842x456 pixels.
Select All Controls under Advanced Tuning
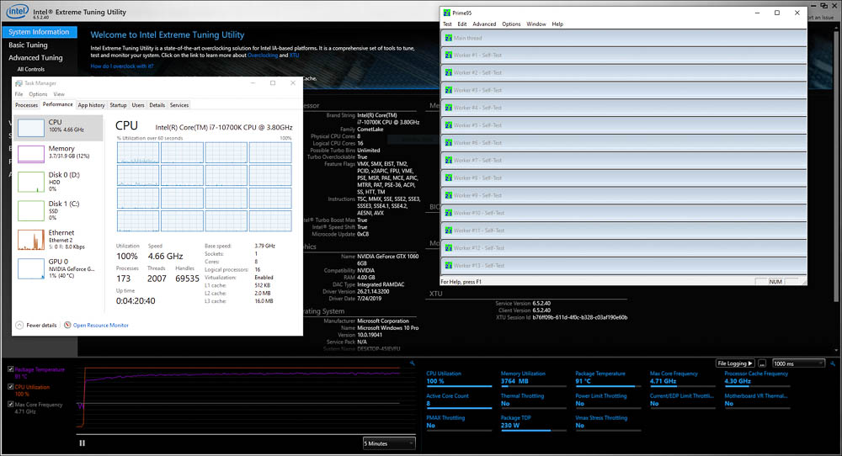[x=30, y=69]
